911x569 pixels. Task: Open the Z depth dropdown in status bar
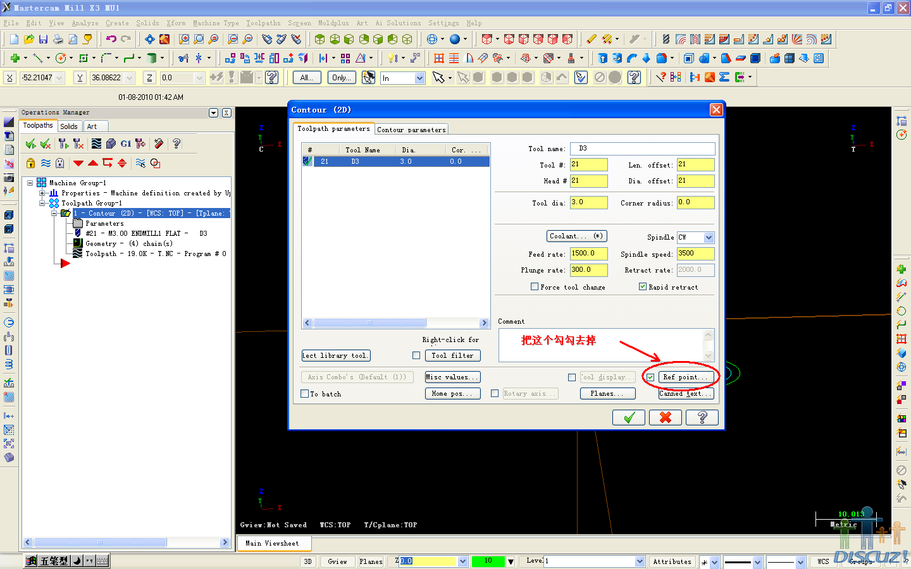(x=462, y=561)
